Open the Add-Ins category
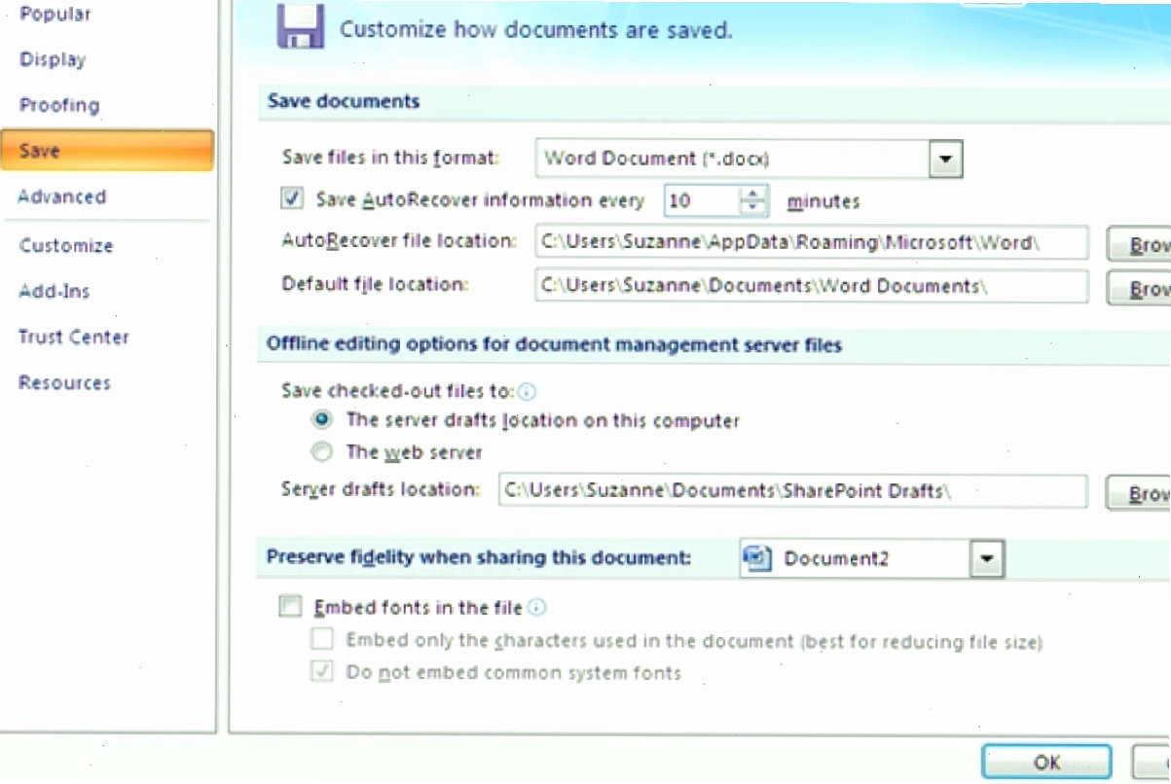Image resolution: width=1171 pixels, height=784 pixels. click(54, 292)
